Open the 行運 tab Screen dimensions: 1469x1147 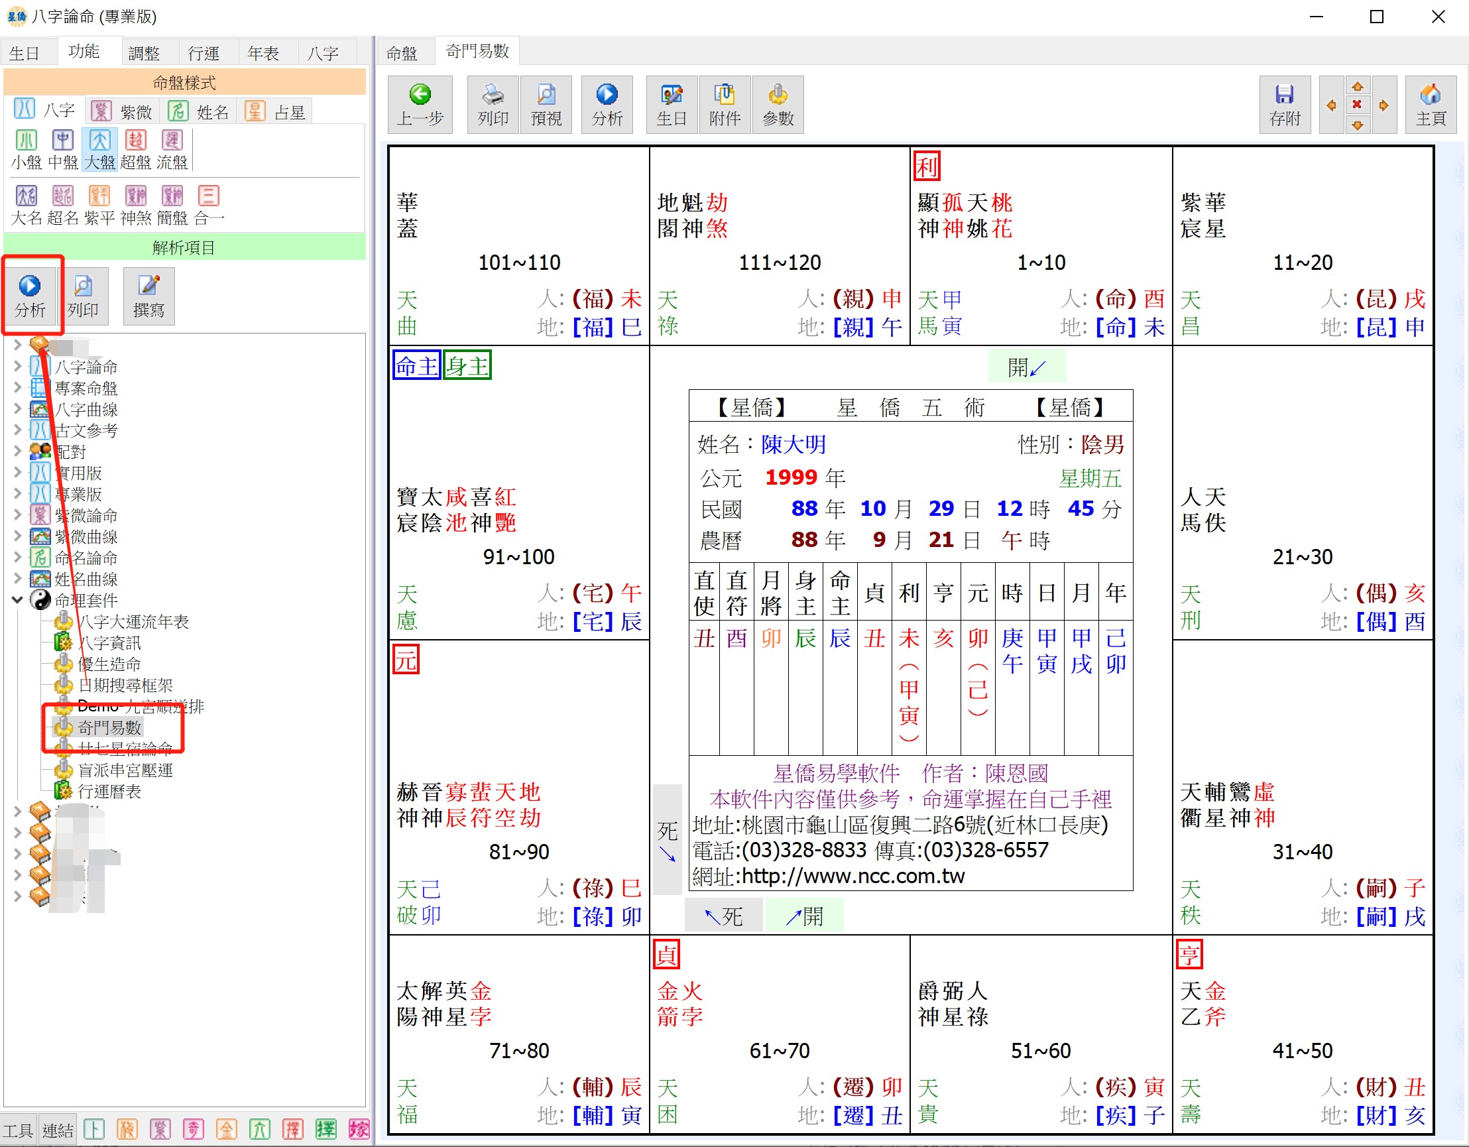[x=203, y=52]
